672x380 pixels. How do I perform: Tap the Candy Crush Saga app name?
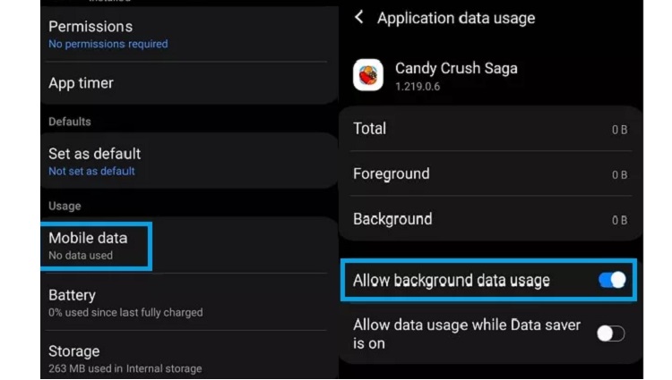point(456,68)
